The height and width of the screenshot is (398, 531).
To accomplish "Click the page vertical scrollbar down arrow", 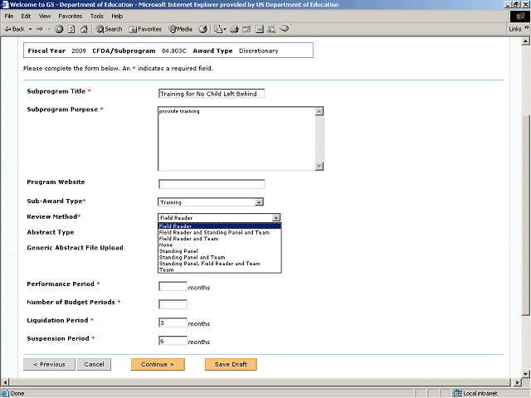I will click(525, 374).
